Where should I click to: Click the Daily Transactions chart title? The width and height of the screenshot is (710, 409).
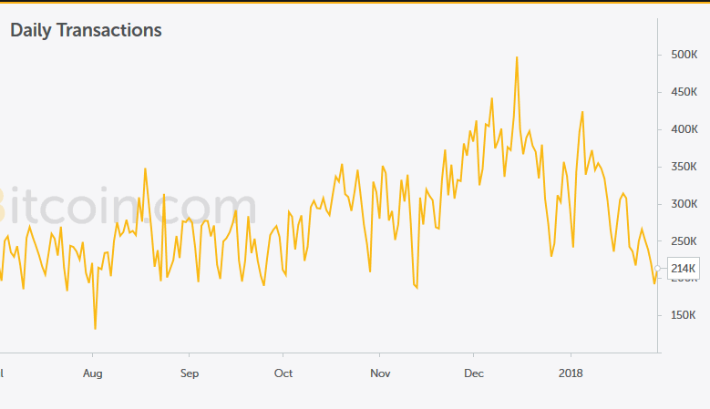86,30
